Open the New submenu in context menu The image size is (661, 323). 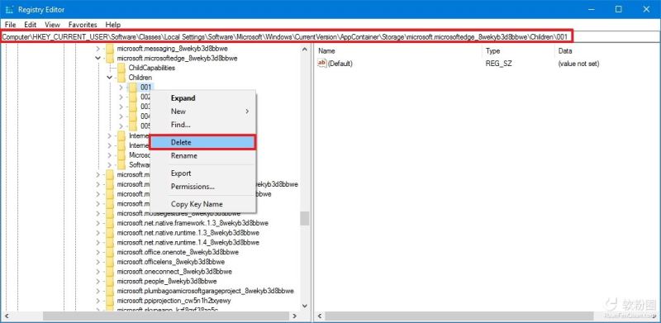pos(202,112)
